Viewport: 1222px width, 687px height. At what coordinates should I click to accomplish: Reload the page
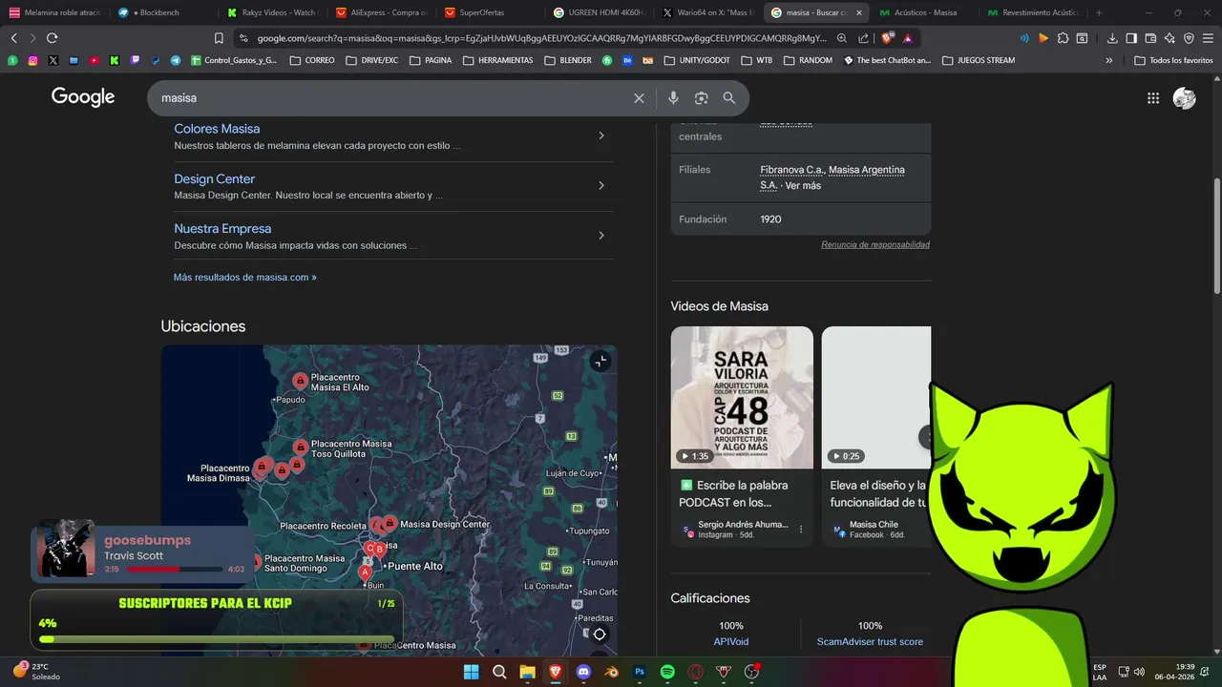52,38
